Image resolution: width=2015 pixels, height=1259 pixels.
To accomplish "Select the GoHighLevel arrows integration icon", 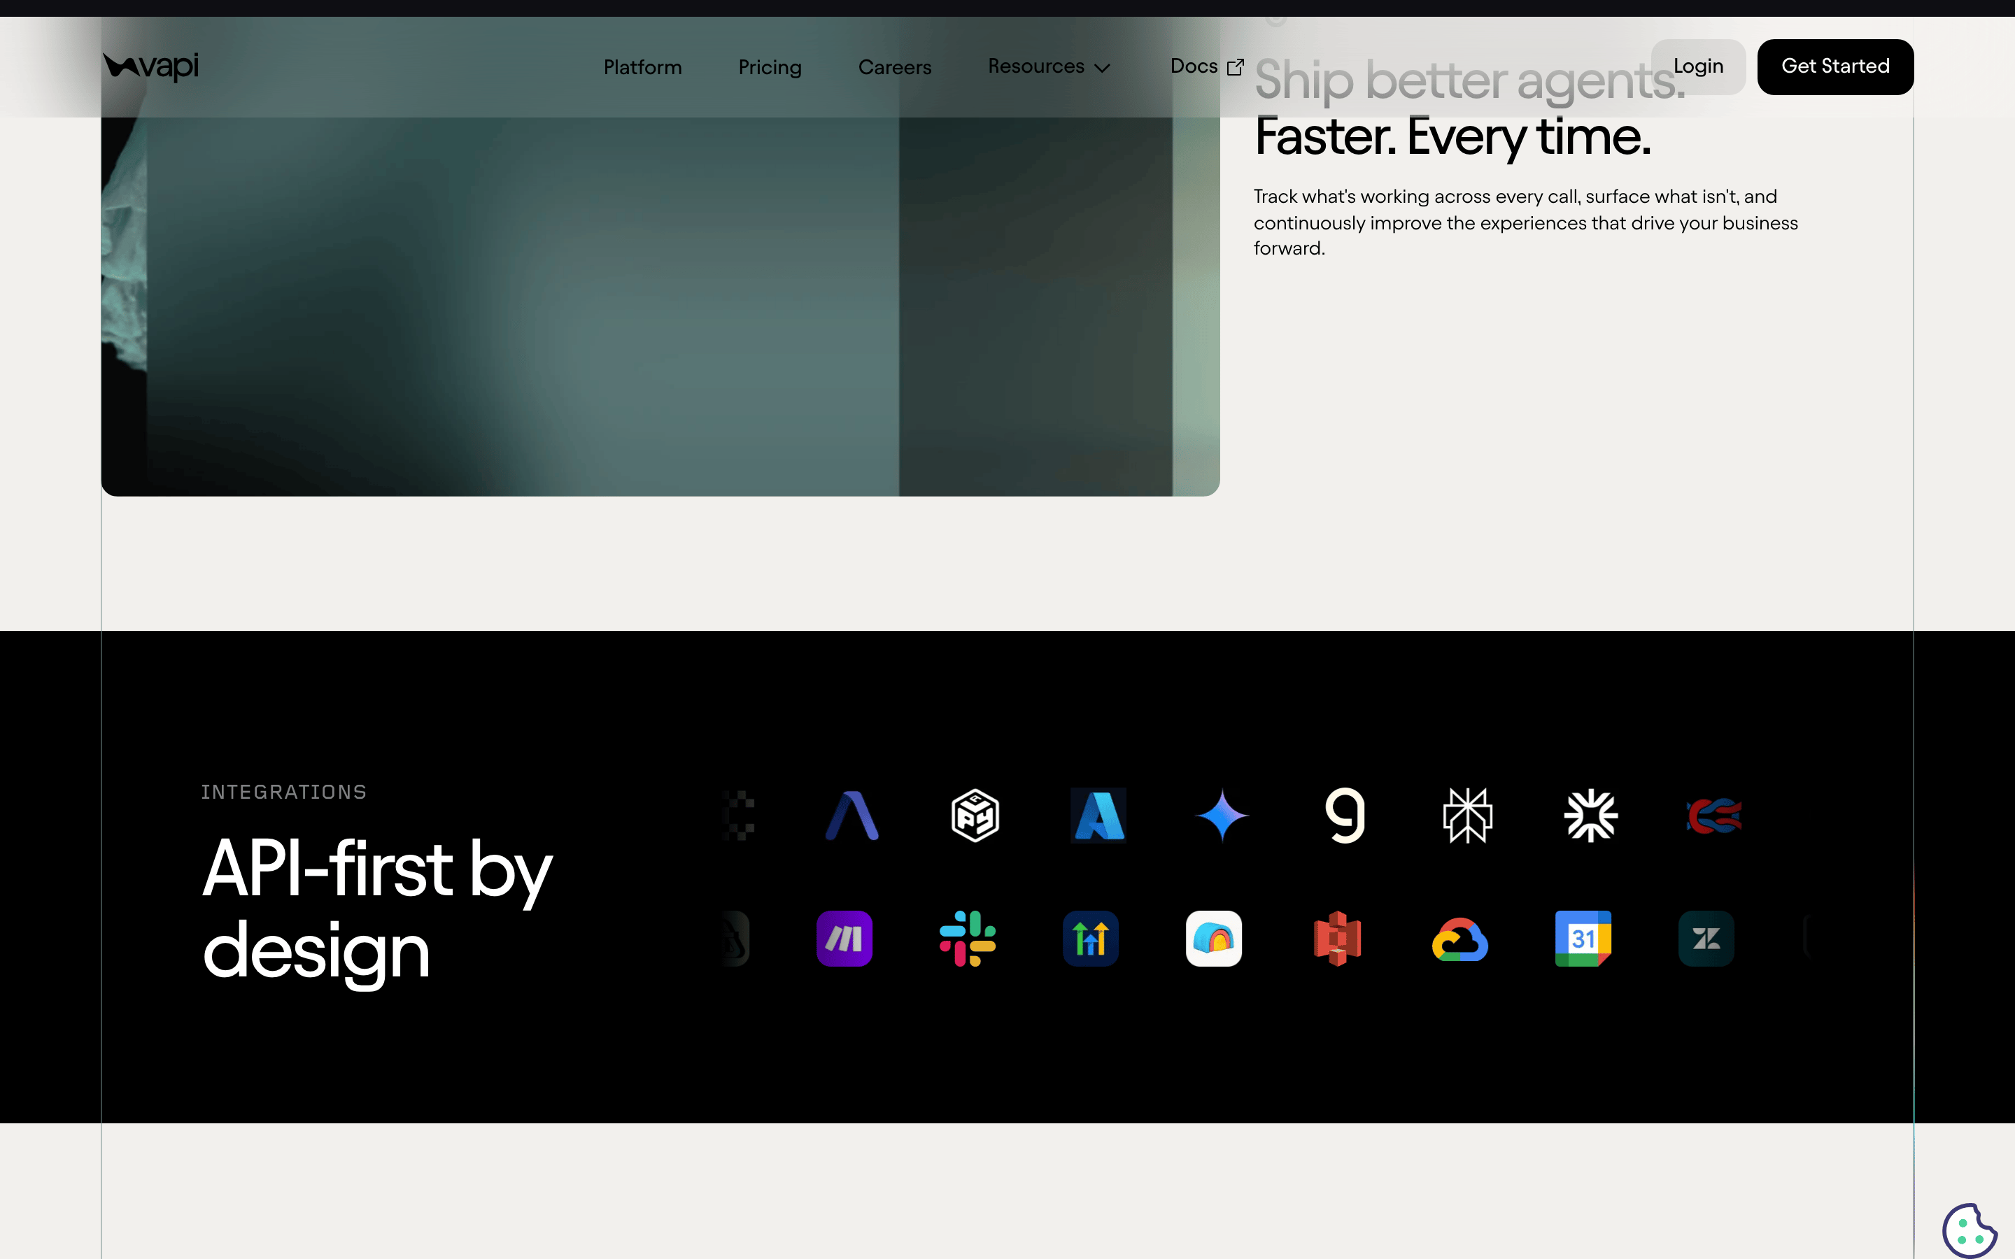I will pyautogui.click(x=1091, y=939).
